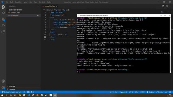This screenshot has height=97, width=173.
Task: Open the Go menu
Action: coord(31,2)
